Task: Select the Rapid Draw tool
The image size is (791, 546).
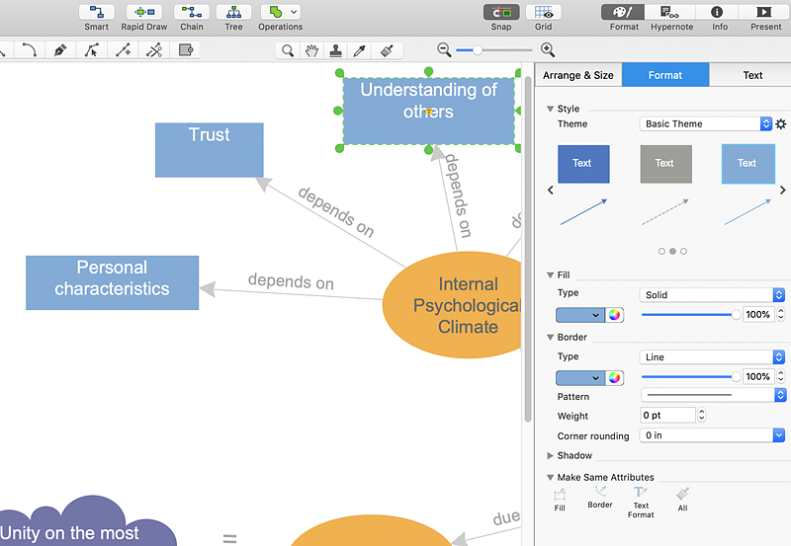Action: [144, 13]
